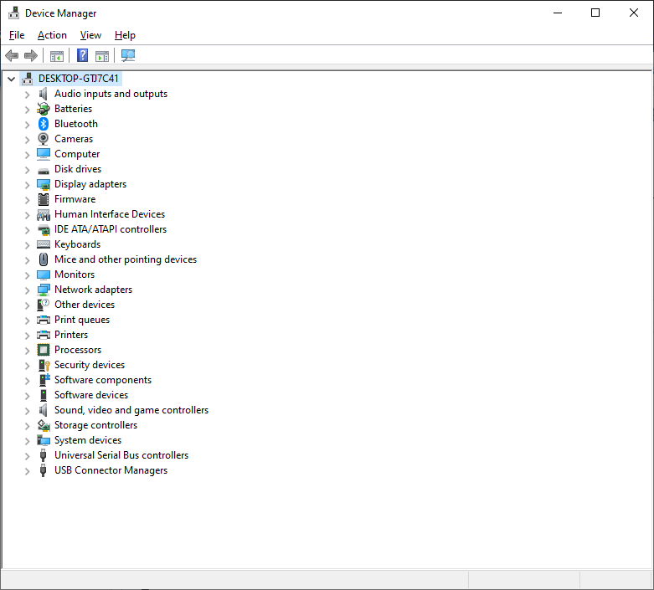This screenshot has height=590, width=654.
Task: Select the Firmware label
Action: (x=75, y=199)
